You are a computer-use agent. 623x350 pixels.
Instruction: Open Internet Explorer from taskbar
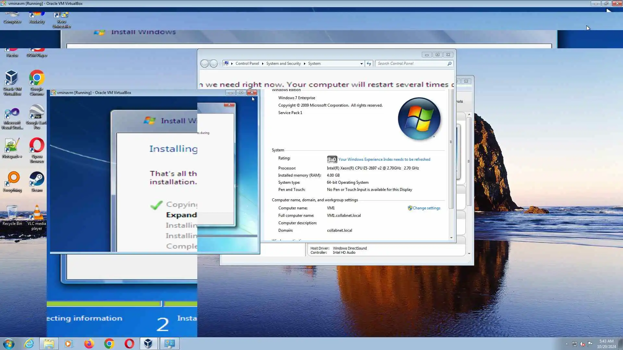pos(29,344)
